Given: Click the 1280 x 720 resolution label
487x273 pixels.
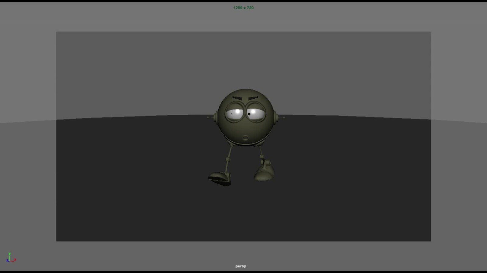Looking at the screenshot, I should point(243,8).
